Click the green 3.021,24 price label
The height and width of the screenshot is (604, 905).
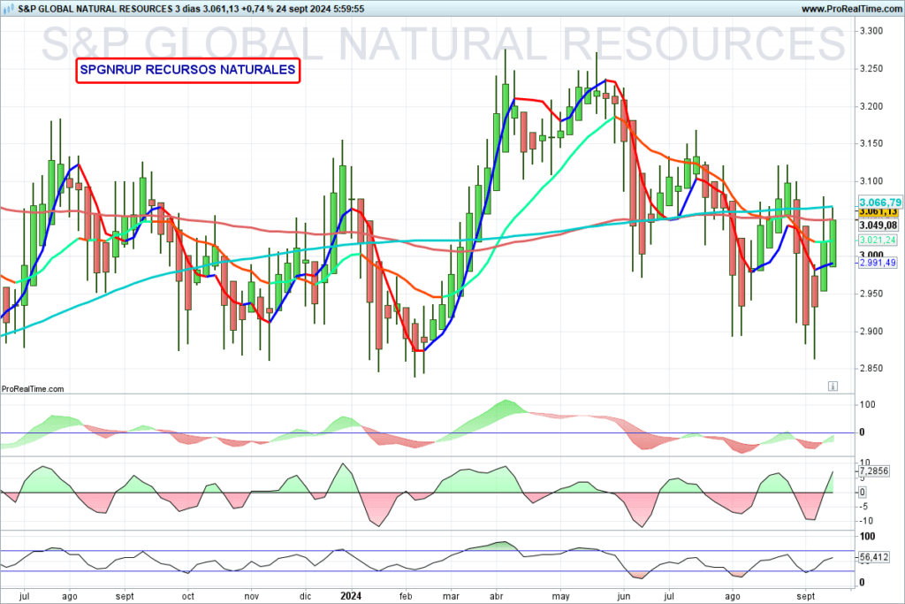point(878,241)
